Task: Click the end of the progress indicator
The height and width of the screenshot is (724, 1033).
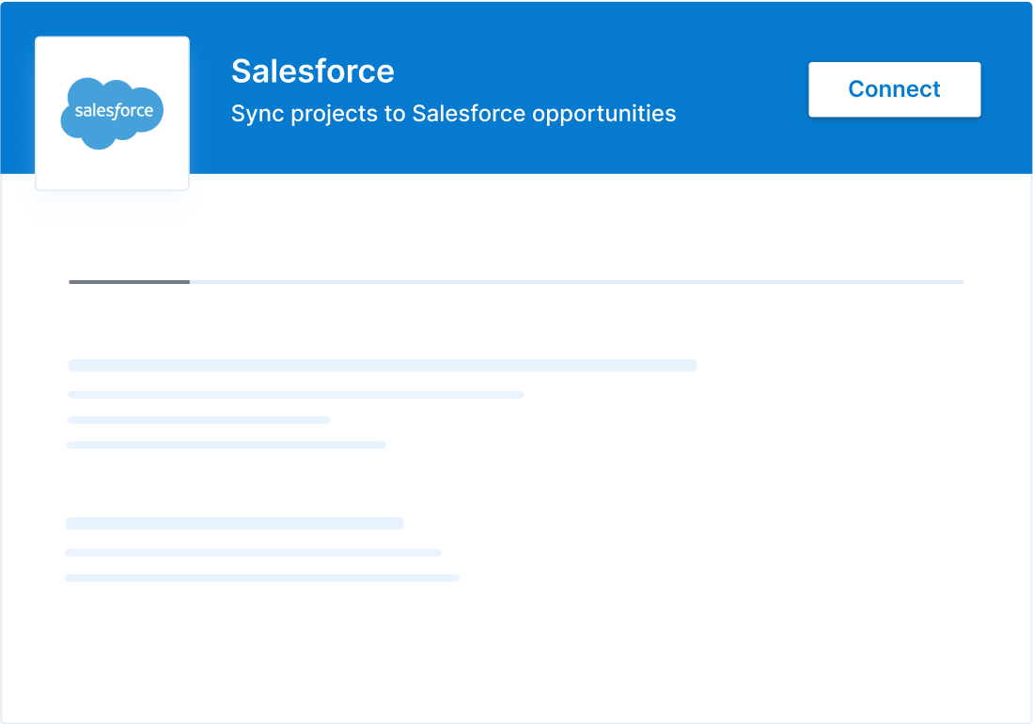Action: (959, 281)
